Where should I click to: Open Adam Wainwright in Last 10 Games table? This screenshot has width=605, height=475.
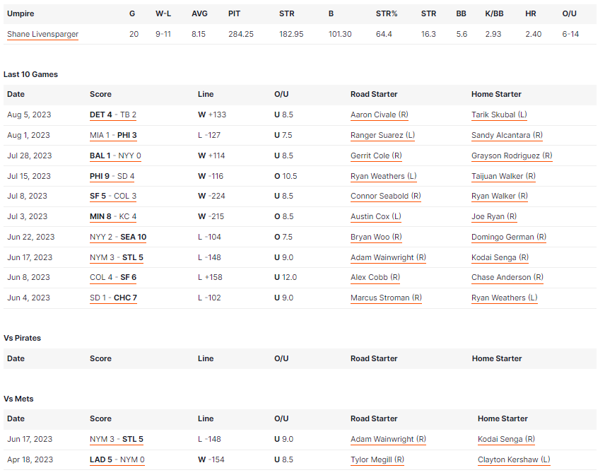[x=388, y=257]
